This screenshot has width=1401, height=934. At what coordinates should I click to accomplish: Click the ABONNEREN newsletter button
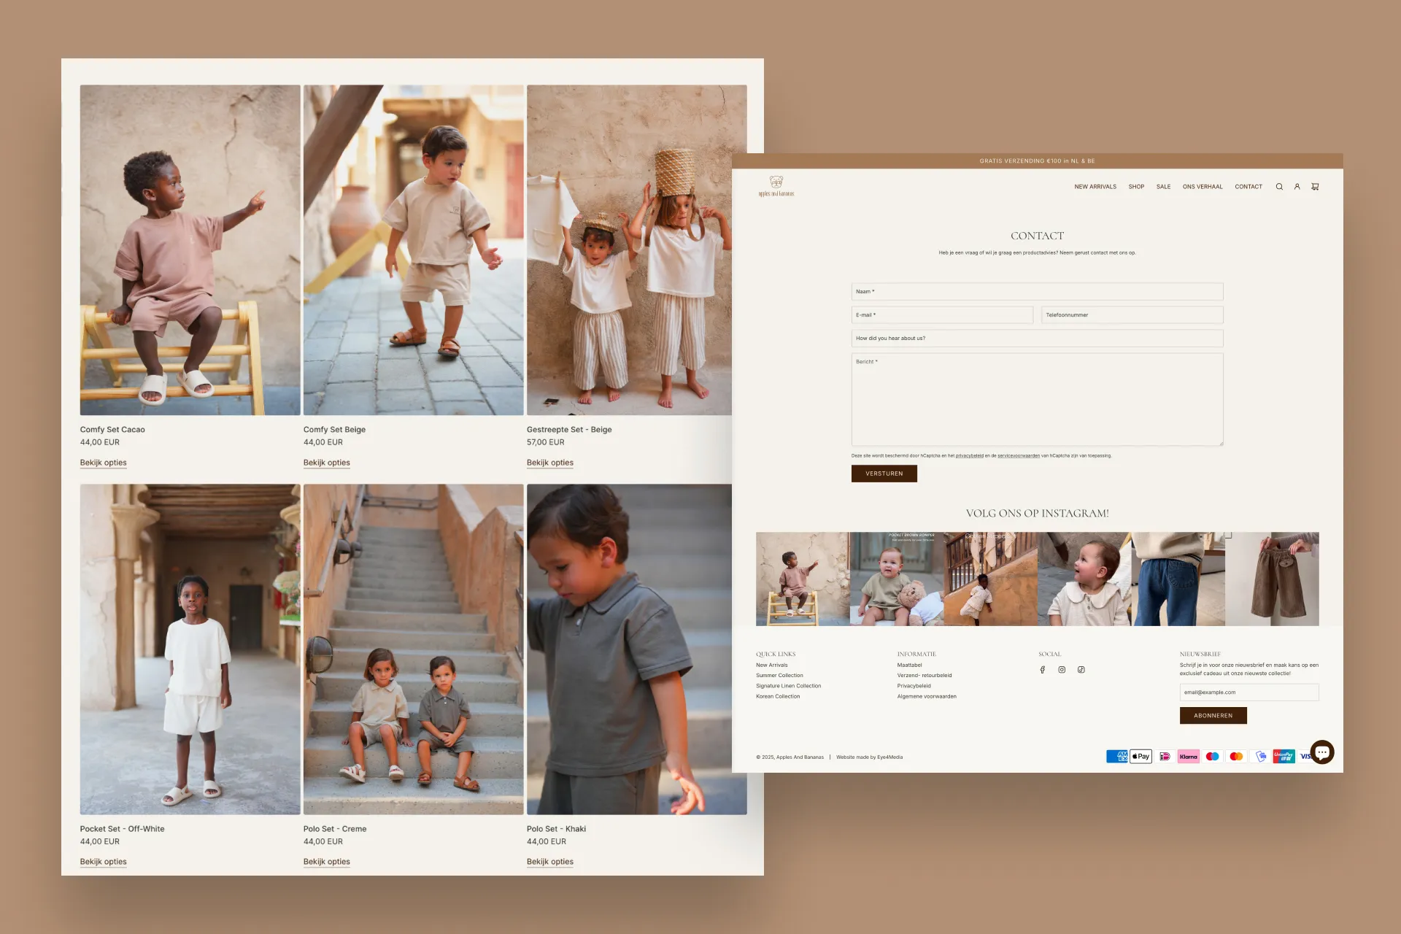(x=1213, y=716)
